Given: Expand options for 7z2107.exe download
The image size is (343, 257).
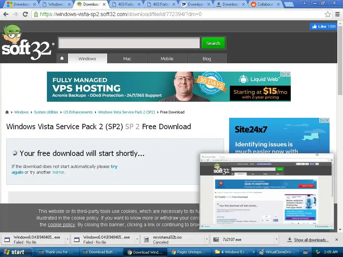Looking at the screenshot, I should 276,239.
